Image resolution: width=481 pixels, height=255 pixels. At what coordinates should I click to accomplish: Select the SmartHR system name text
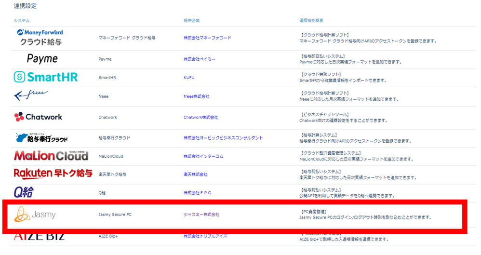coord(107,77)
